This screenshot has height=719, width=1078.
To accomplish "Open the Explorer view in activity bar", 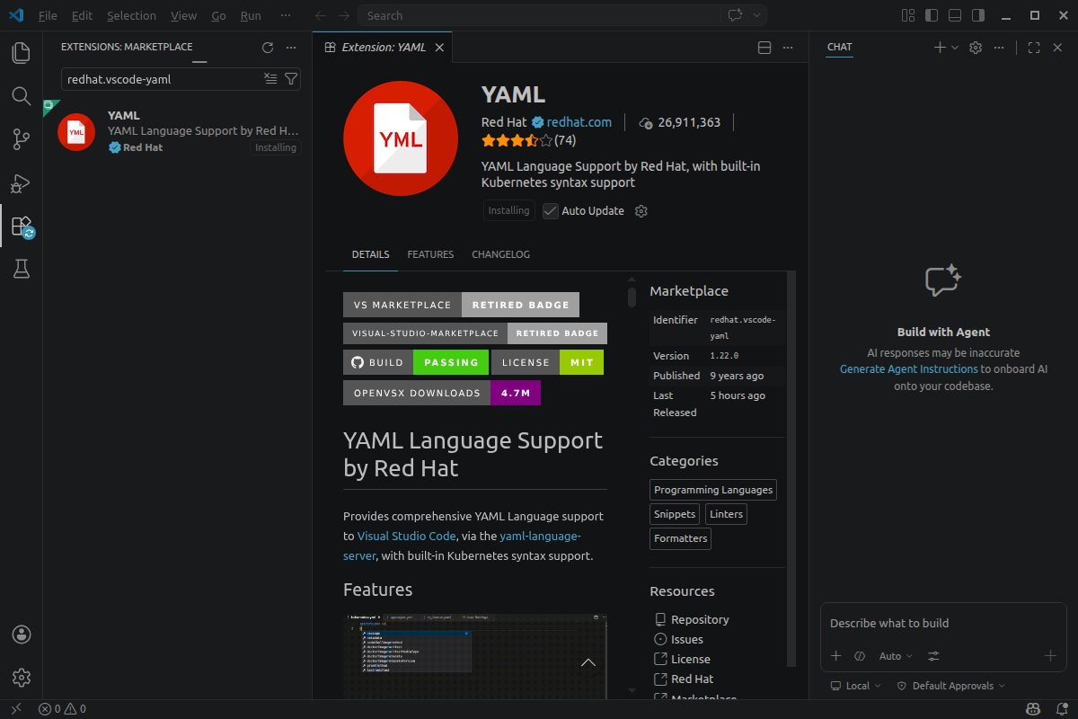I will click(22, 53).
